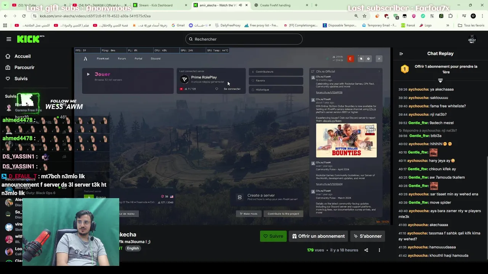Open the Logo bookmark
Screen dimensions: 488x274
coord(425,25)
